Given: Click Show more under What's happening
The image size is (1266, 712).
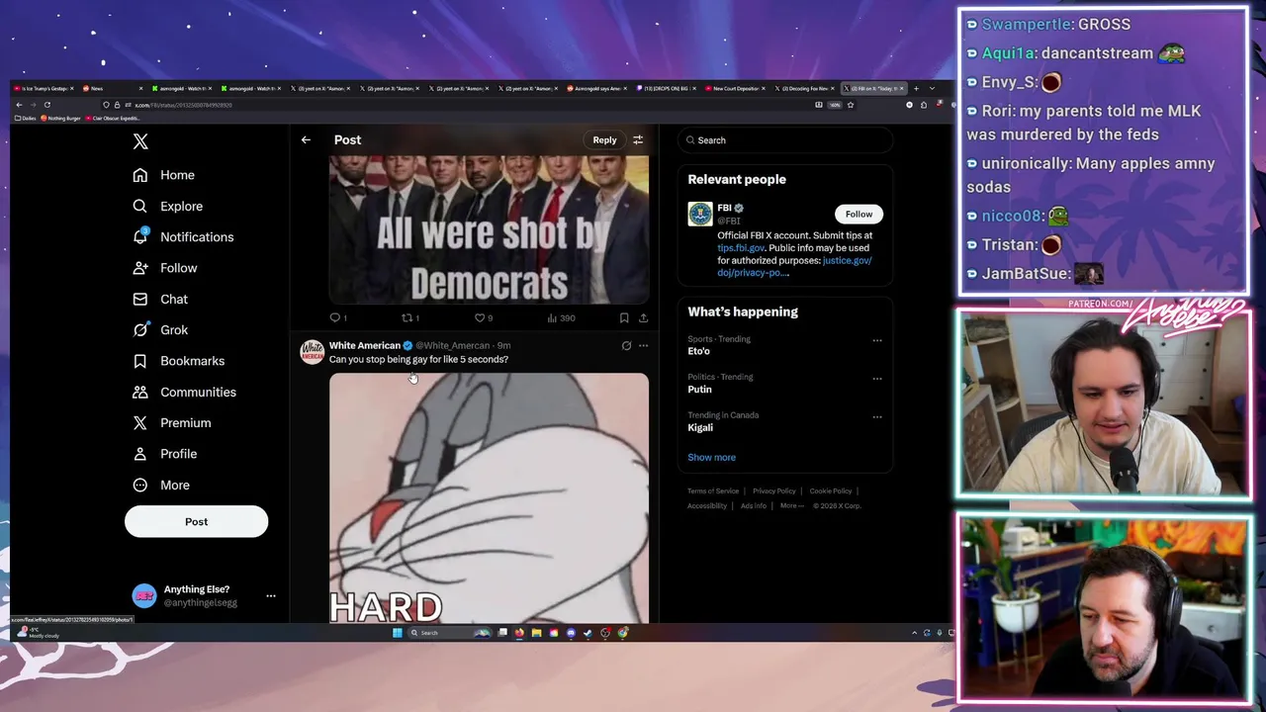Looking at the screenshot, I should [x=711, y=457].
